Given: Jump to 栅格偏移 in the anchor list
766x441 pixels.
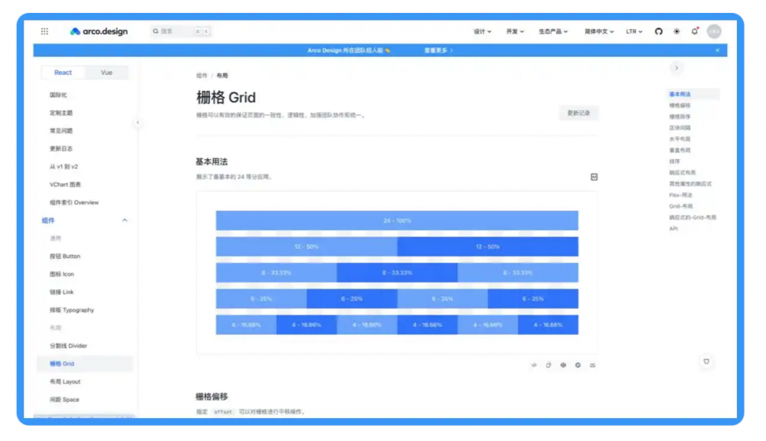Looking at the screenshot, I should tap(679, 106).
